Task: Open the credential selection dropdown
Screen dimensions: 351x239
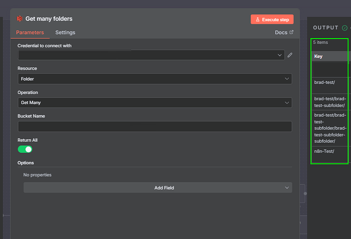Action: [151, 55]
